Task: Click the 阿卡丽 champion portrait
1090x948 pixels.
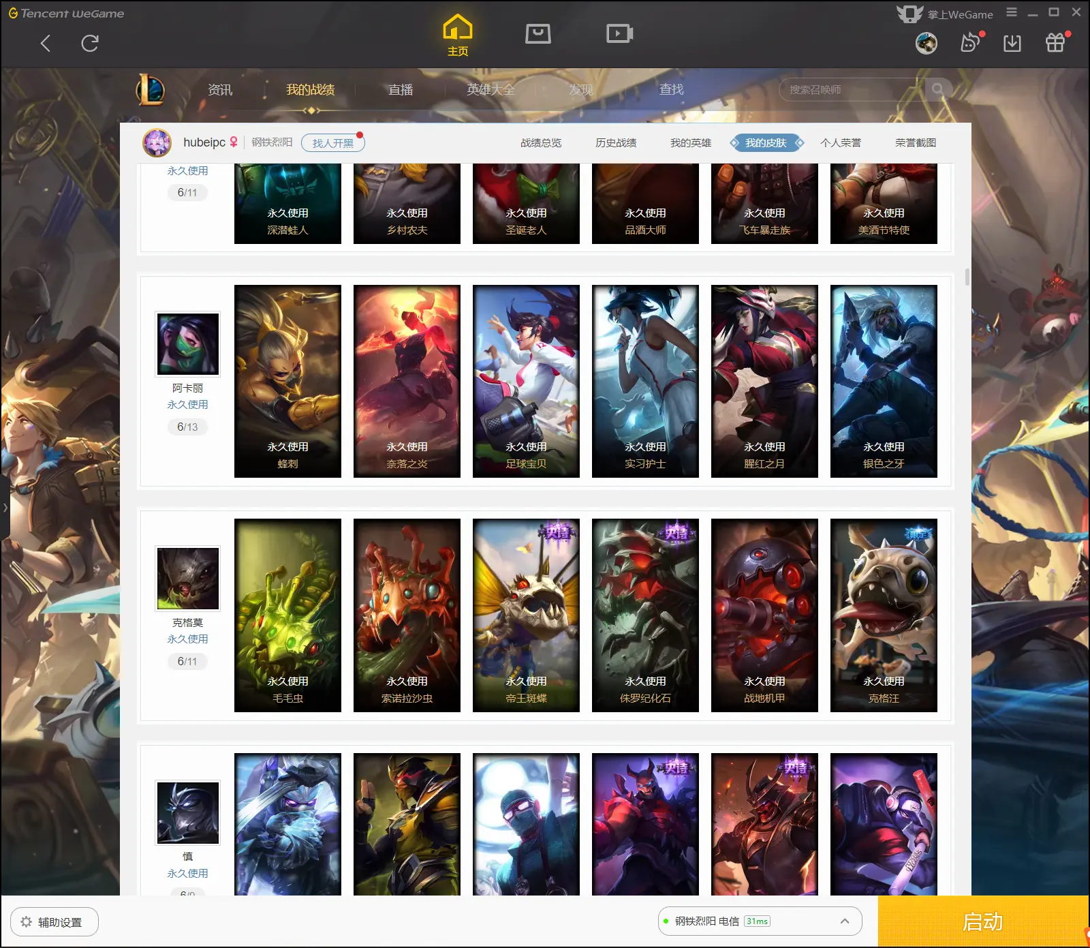Action: click(188, 344)
